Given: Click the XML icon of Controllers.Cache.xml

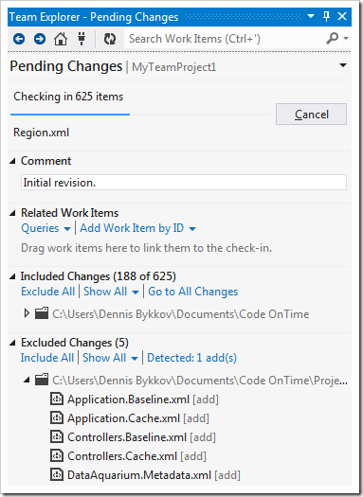Looking at the screenshot, I should coord(57,455).
